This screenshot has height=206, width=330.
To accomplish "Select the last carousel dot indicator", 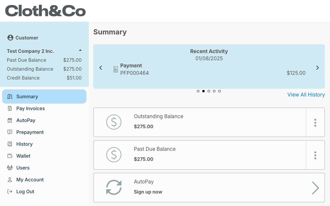I will [x=220, y=91].
